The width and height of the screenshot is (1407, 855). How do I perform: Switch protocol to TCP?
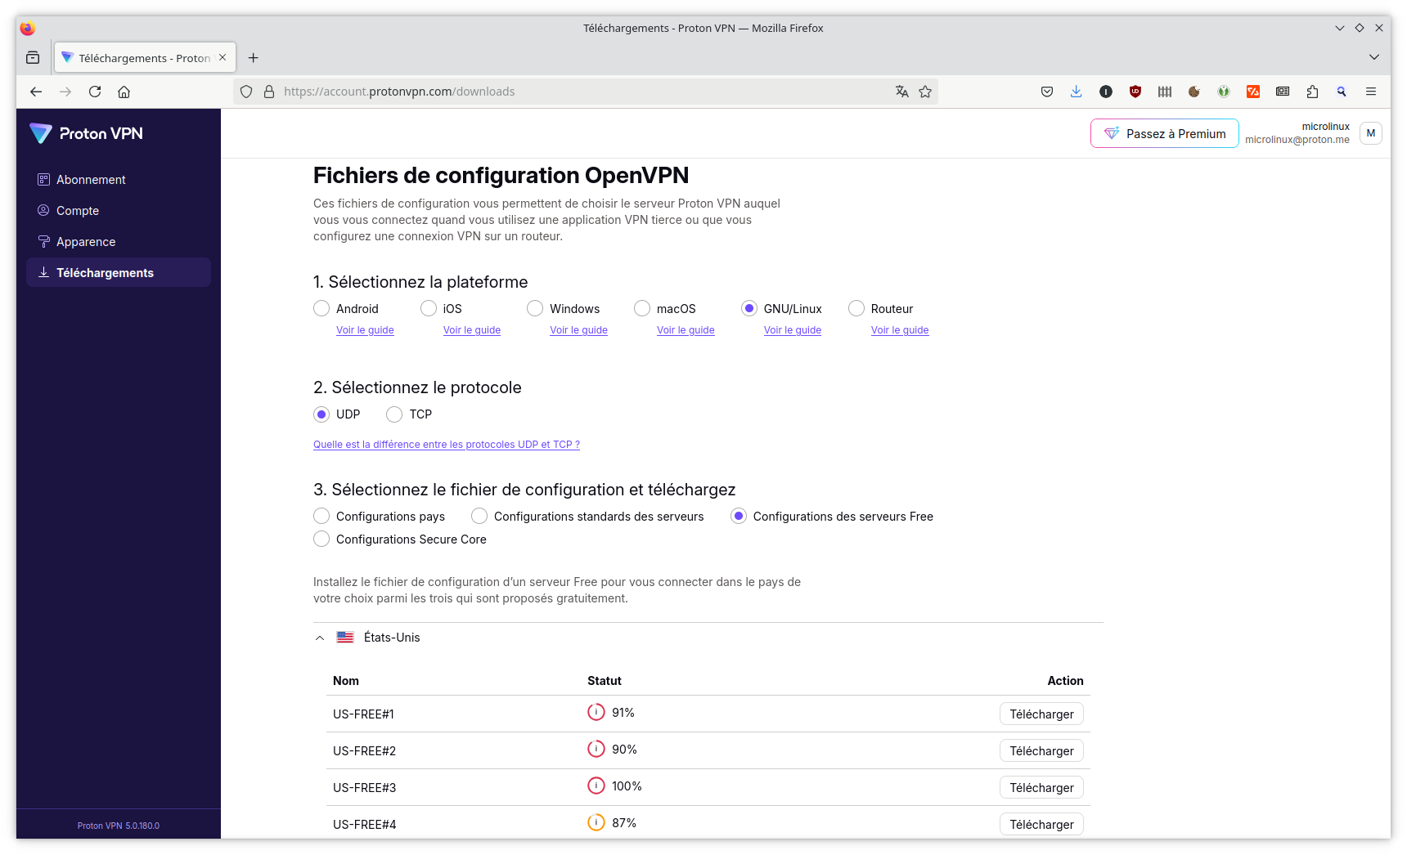[x=395, y=414]
